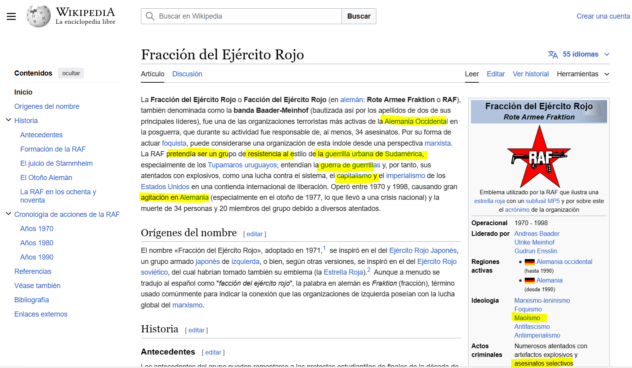This screenshot has height=368, width=632.
Task: Open Ulrike Meinhof in infobox
Action: [x=534, y=243]
